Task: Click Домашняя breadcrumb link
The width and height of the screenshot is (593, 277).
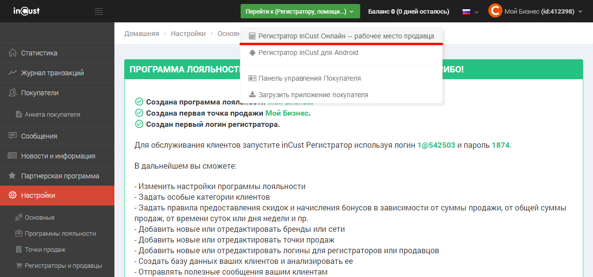Action: click(x=141, y=34)
